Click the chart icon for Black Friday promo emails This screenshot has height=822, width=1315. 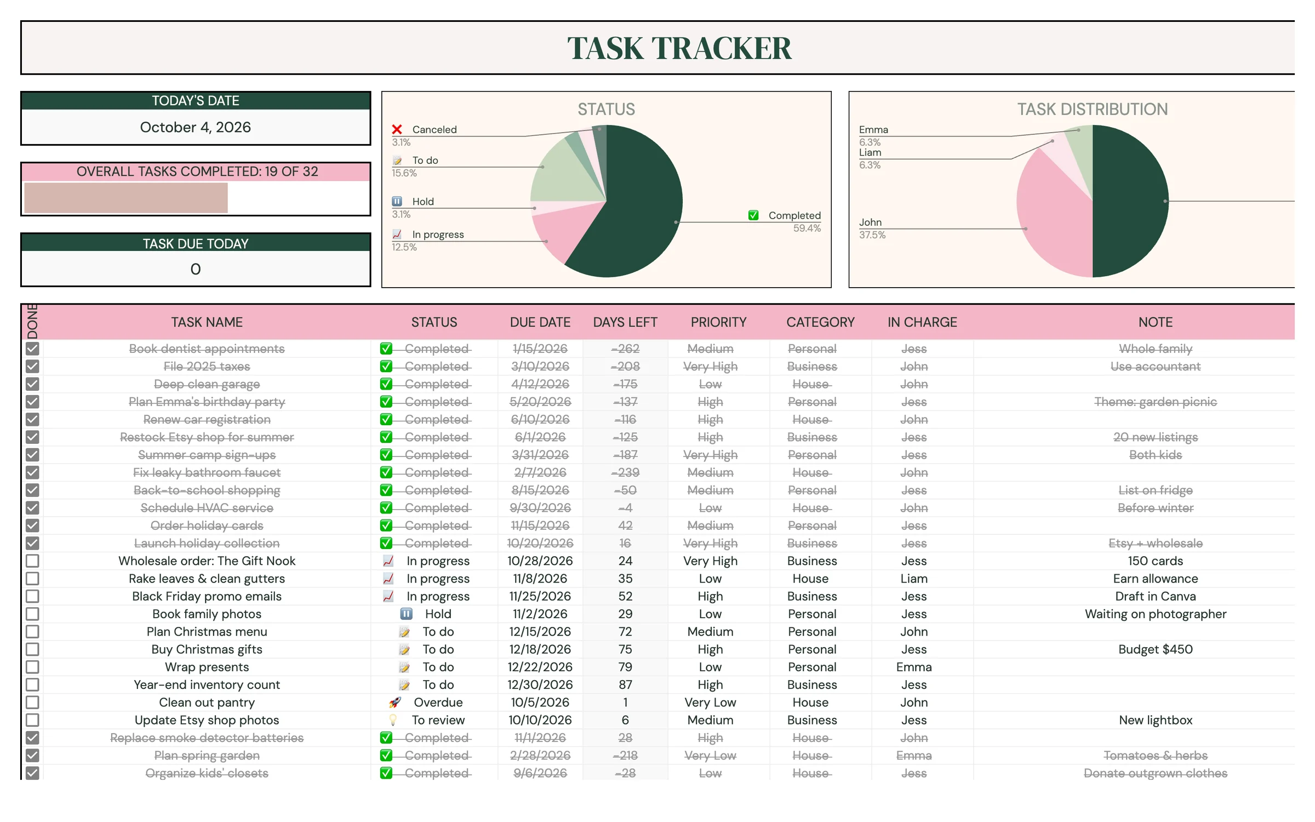388,596
